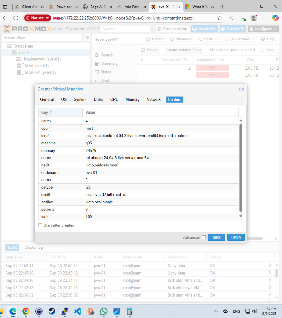
Task: Open the Calculator icon in taskbar
Action: pos(130,311)
